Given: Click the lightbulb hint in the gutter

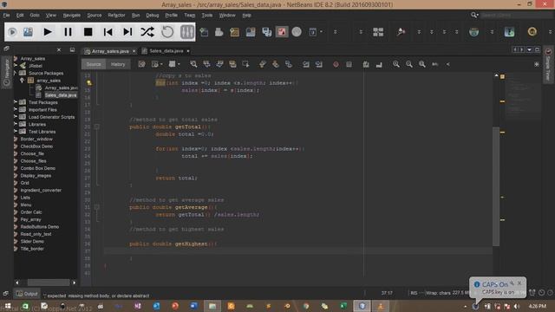Looking at the screenshot, I should tap(89, 83).
